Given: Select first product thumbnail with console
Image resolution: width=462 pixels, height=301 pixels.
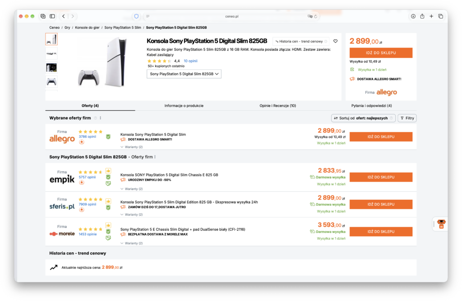Looking at the screenshot, I should pos(51,39).
